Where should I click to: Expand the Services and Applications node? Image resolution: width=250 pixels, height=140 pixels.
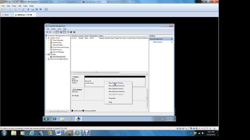[x=46, y=59]
